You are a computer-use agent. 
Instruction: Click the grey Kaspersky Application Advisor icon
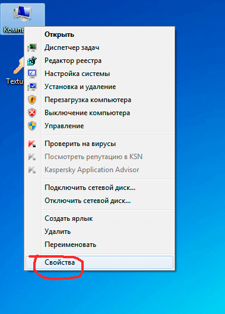(x=32, y=170)
